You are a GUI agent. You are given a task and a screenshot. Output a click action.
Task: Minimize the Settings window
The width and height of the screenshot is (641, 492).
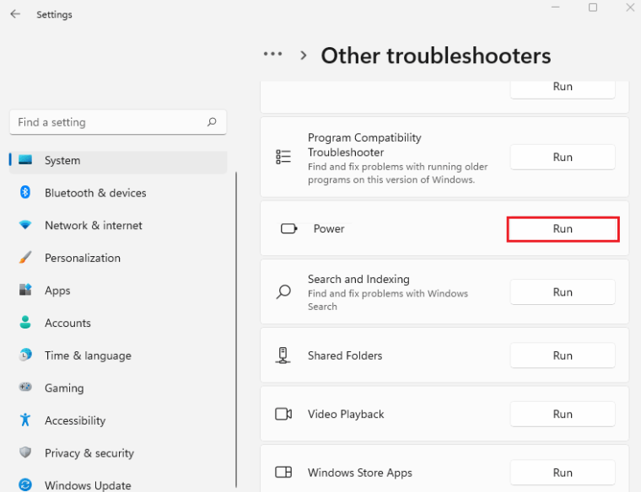click(555, 7)
